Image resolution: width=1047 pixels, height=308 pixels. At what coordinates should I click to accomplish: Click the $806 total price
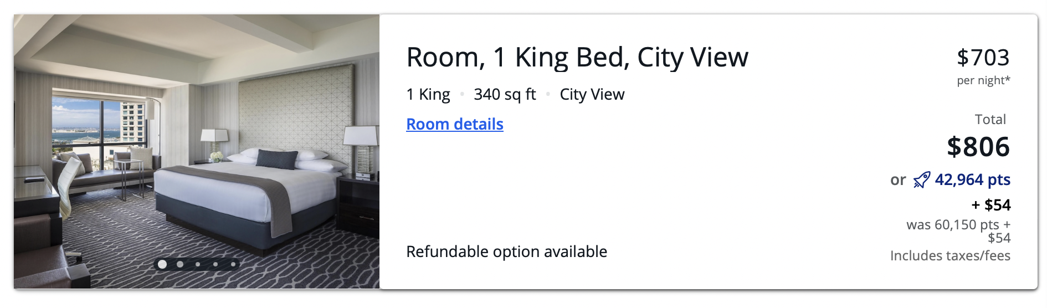point(978,147)
